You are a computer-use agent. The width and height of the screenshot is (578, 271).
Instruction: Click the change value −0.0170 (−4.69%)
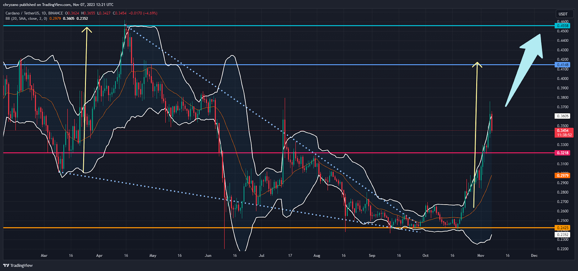pyautogui.click(x=143, y=13)
